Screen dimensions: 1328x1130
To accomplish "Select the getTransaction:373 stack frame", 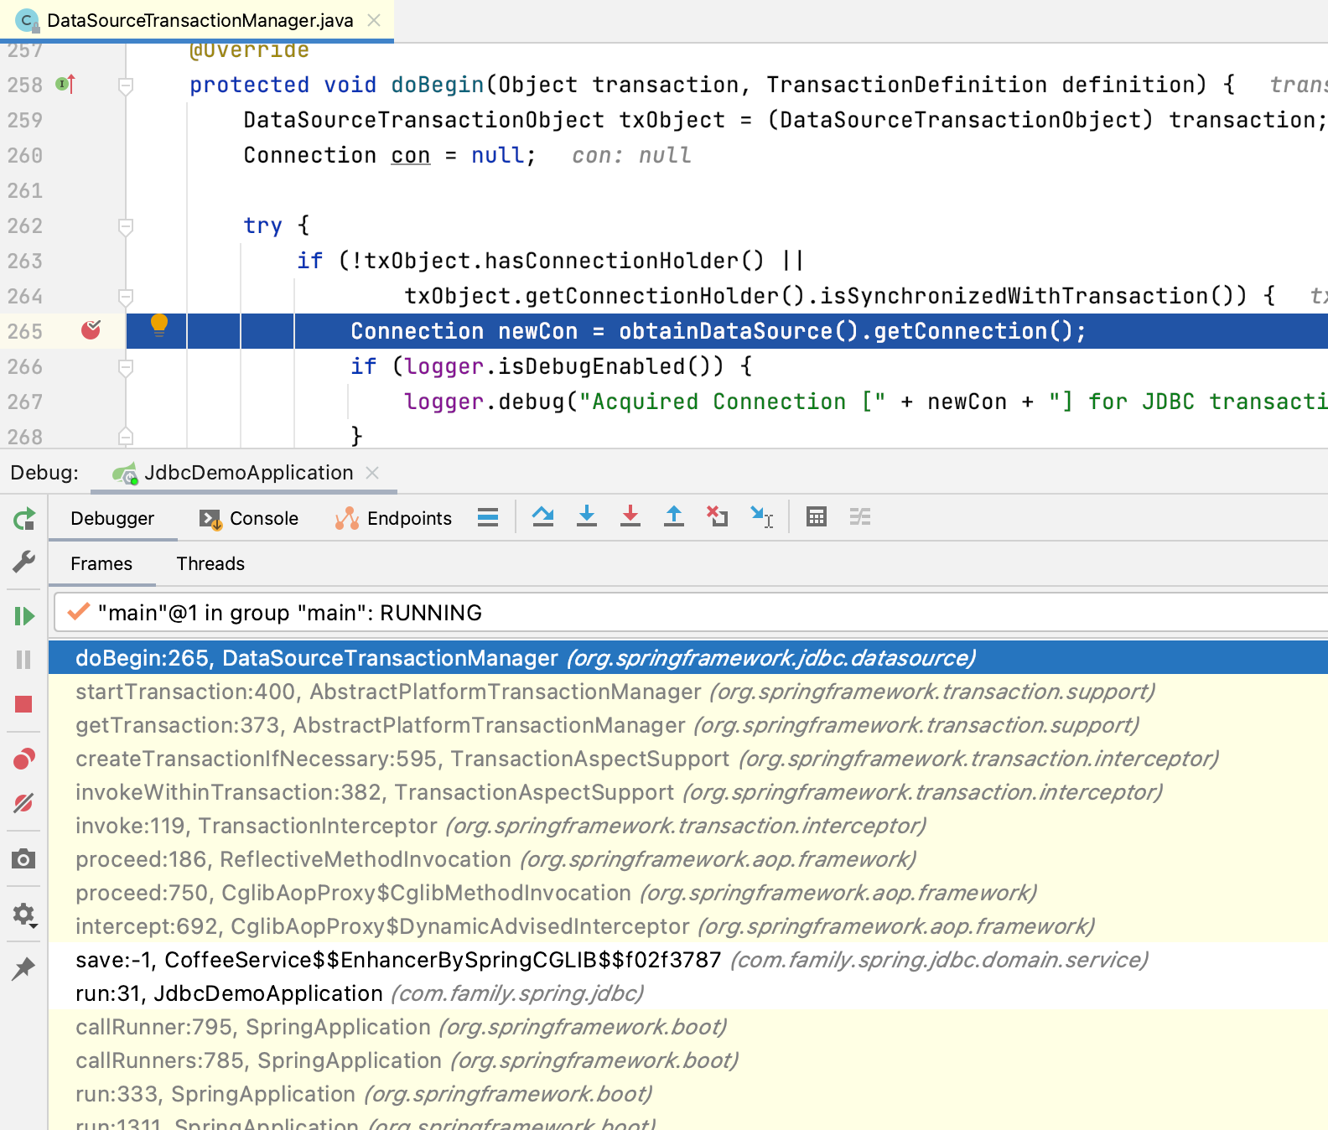I will pyautogui.click(x=688, y=725).
